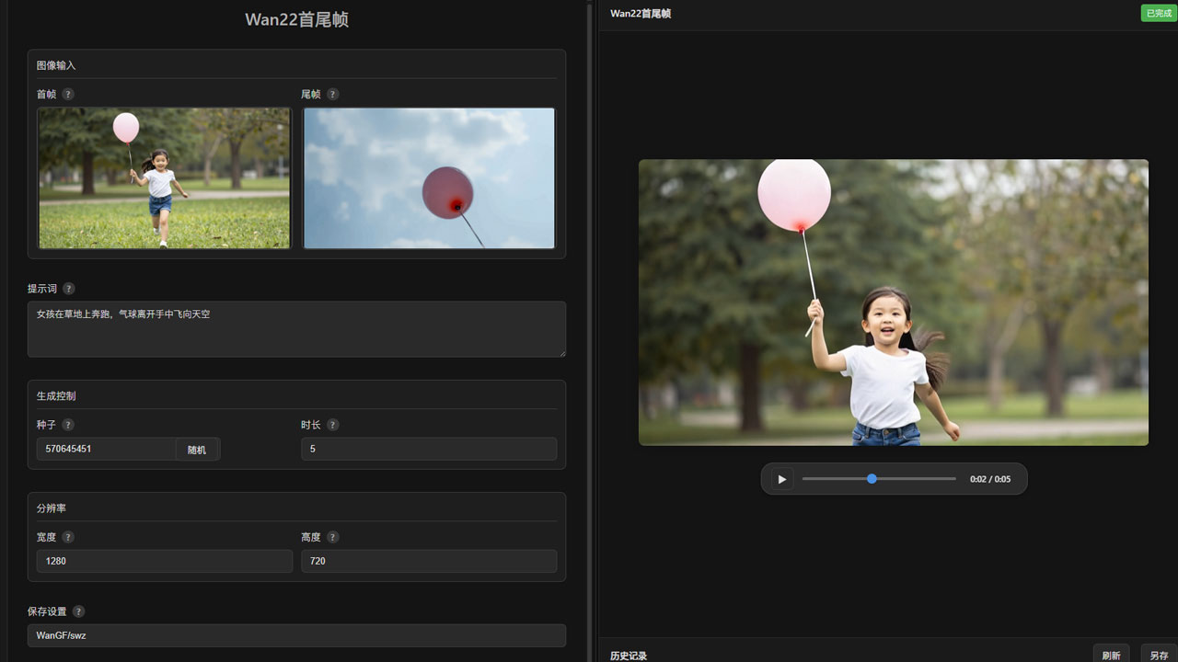Click the seed input field 570645451

point(106,449)
